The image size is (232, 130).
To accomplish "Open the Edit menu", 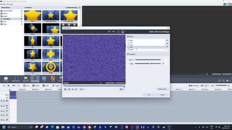I will [x=4, y=4].
